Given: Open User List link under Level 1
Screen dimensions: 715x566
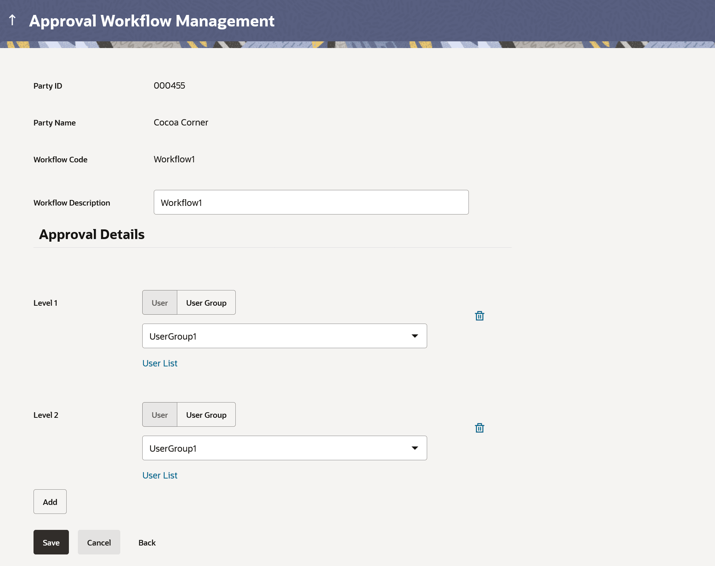Looking at the screenshot, I should coord(160,363).
